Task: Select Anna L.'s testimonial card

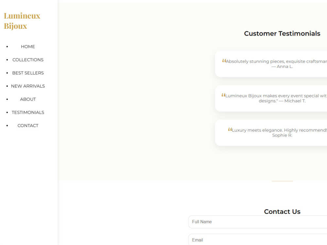Action: (x=271, y=64)
